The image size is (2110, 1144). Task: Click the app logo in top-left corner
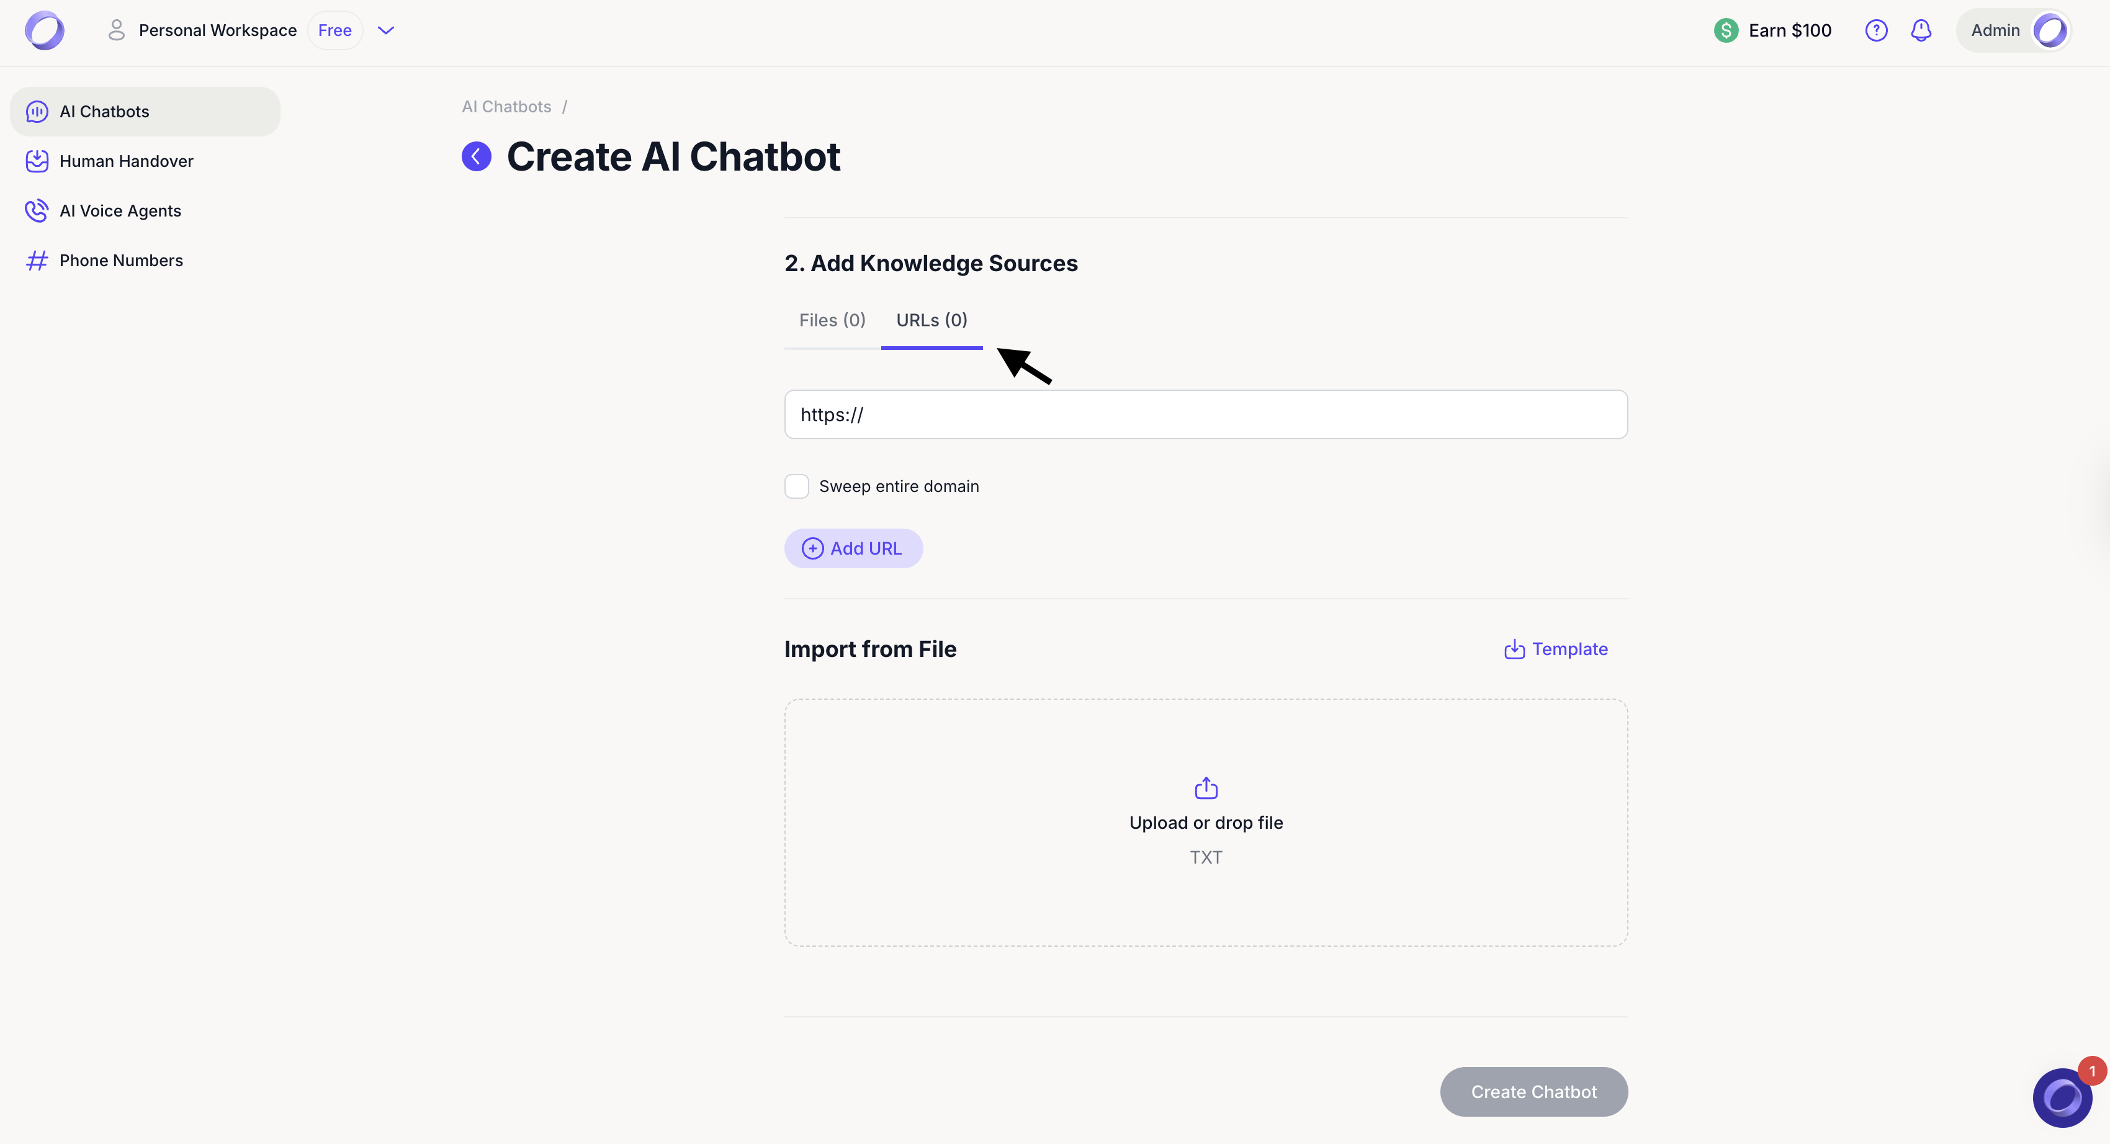(44, 30)
